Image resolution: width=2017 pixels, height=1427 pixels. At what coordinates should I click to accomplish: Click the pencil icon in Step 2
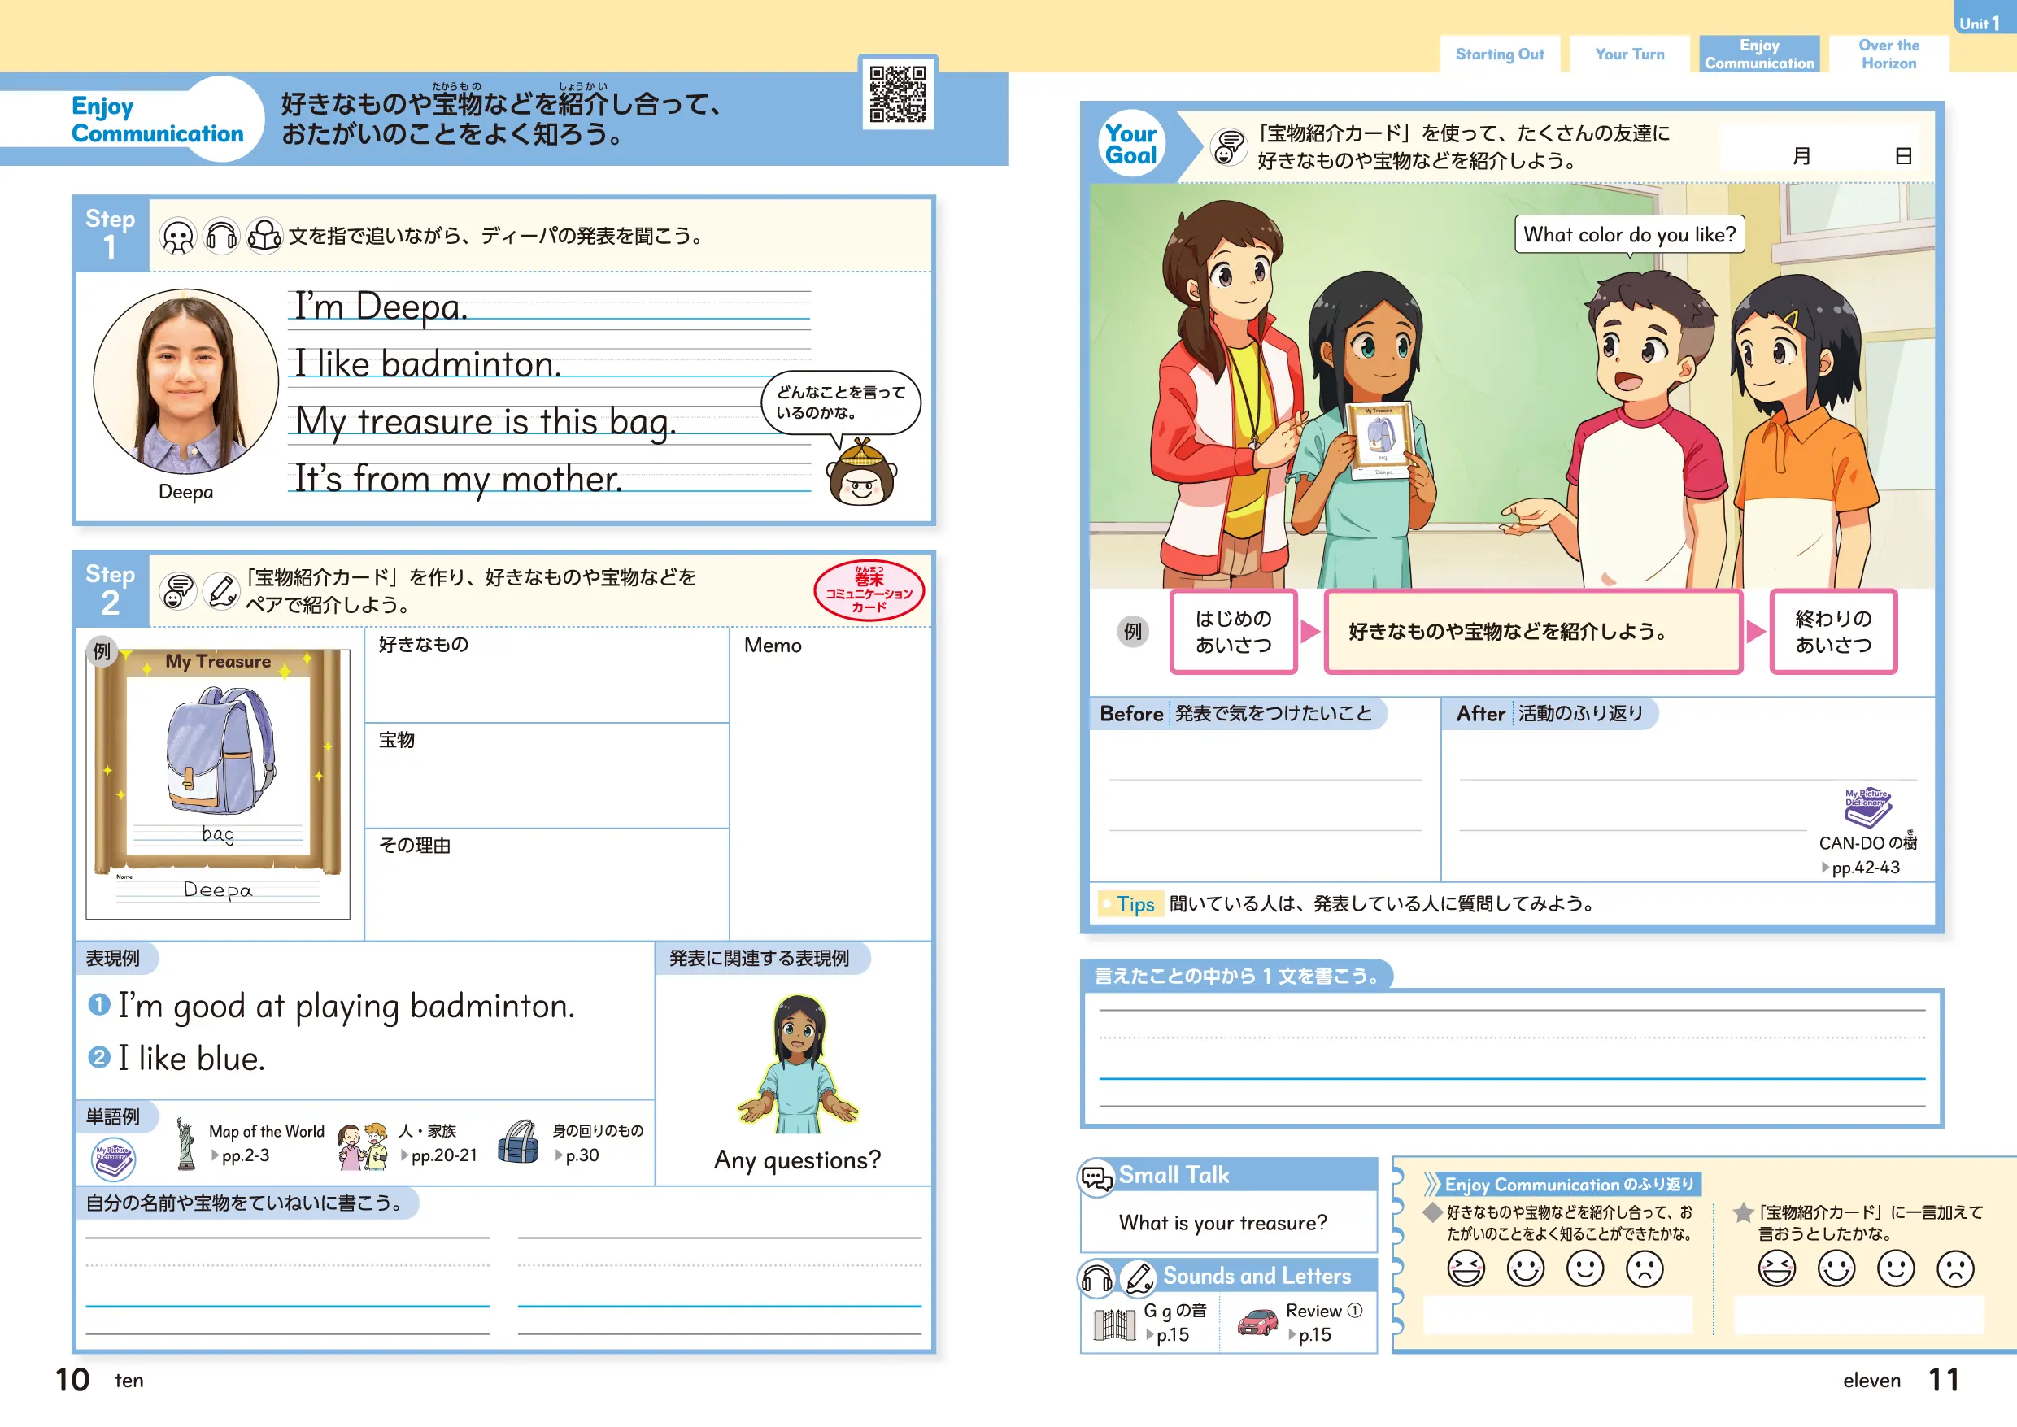(221, 590)
